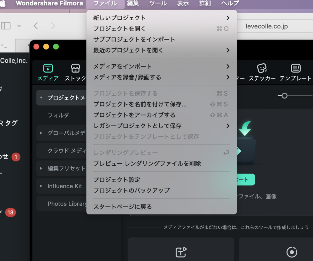Open the ファイル menu

105,3
